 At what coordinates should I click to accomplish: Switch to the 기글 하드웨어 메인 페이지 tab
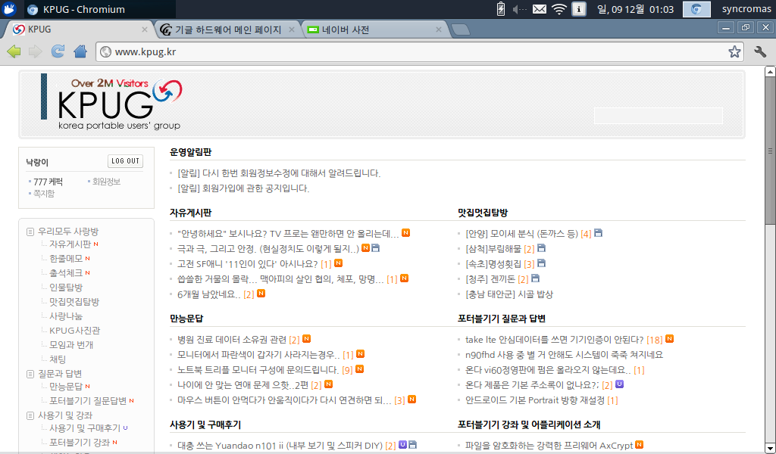(x=227, y=30)
